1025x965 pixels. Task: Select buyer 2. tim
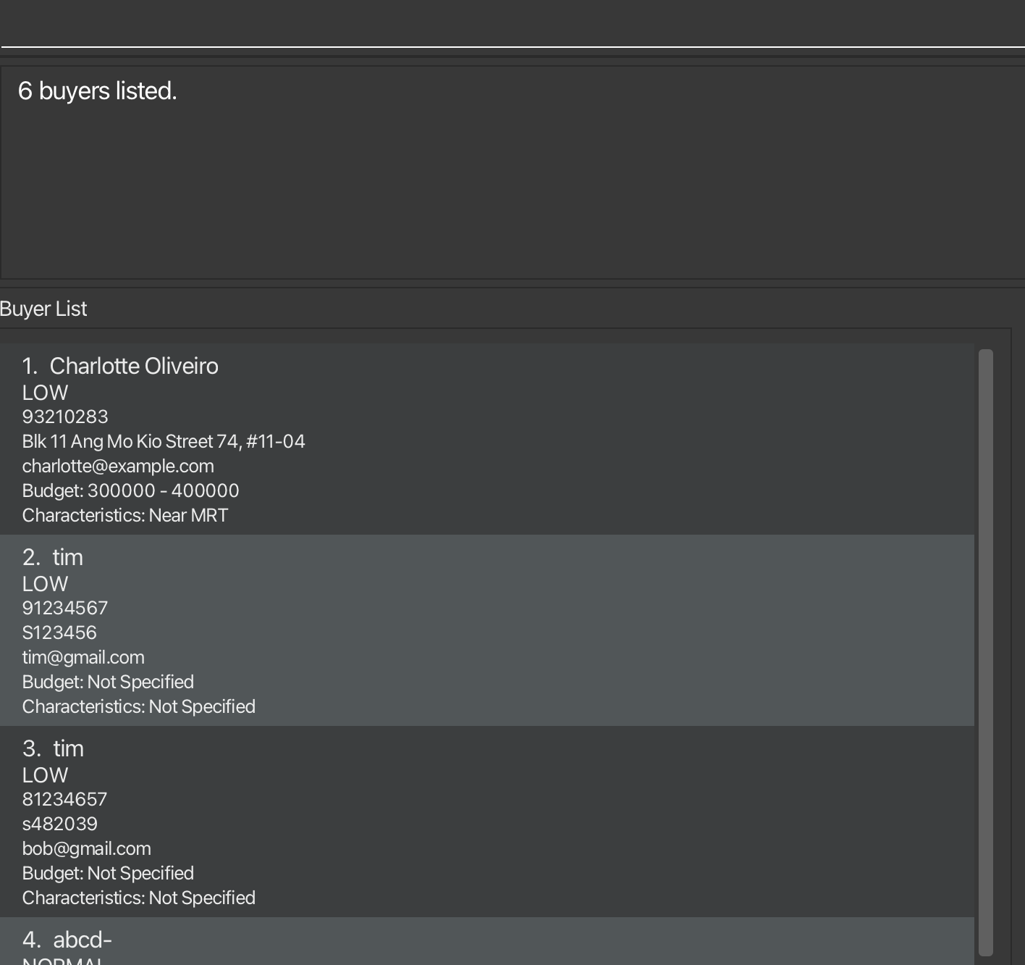(487, 630)
